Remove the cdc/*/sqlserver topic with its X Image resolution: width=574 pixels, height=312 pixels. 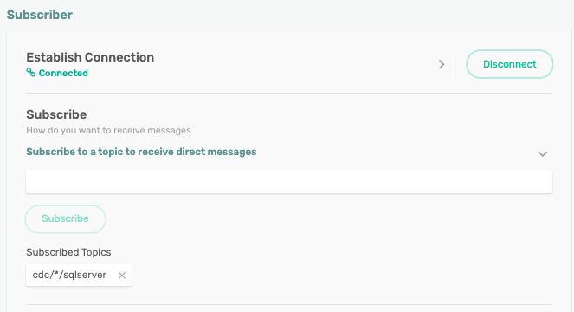click(x=122, y=276)
